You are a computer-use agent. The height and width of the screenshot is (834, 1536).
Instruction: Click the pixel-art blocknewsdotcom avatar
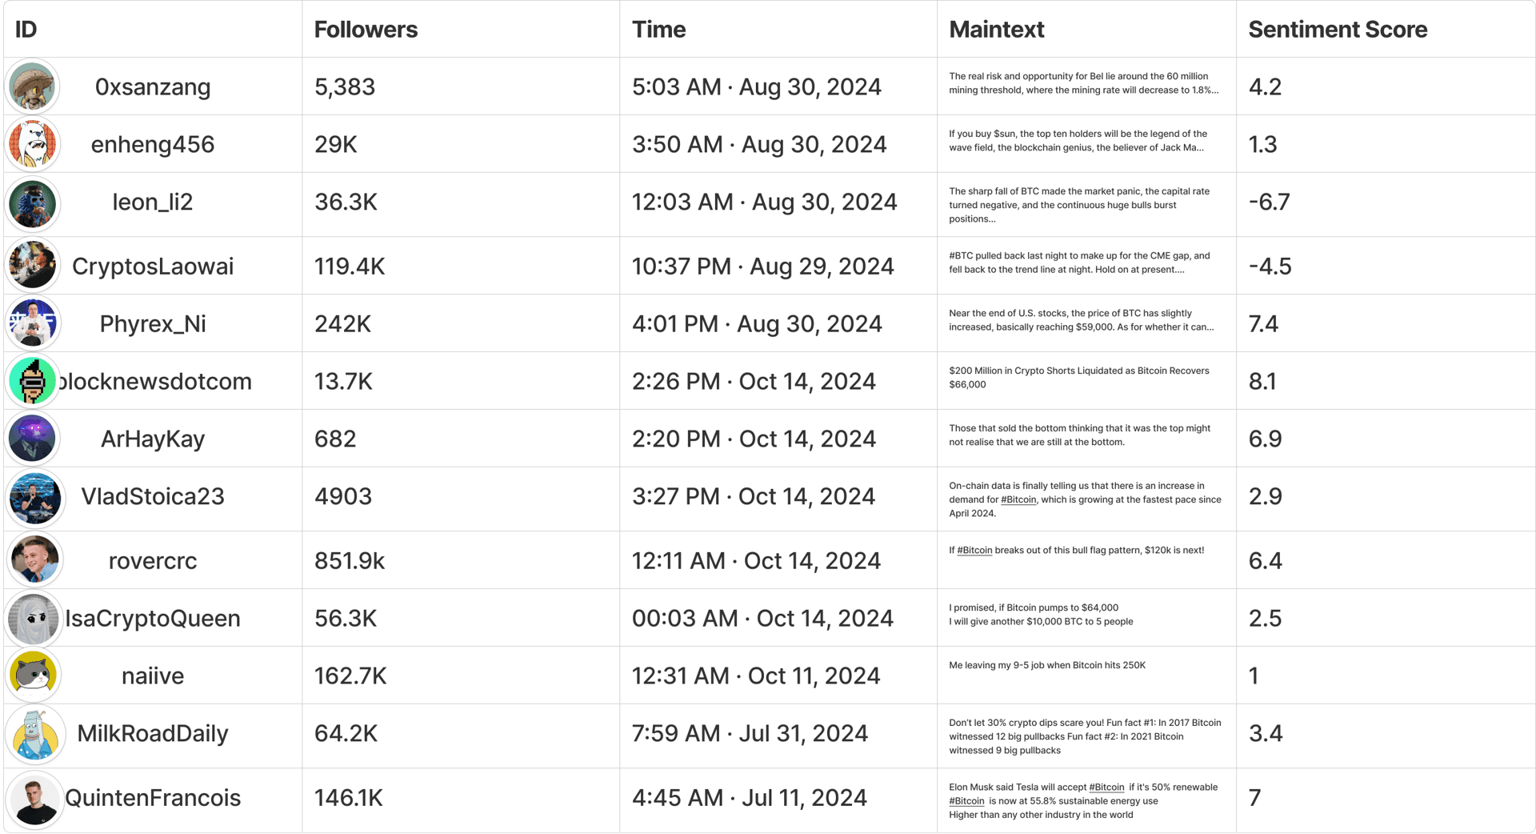click(x=33, y=381)
